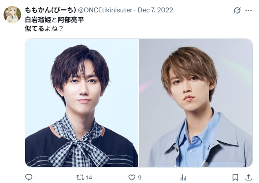259x183 pixels.
Task: Click the tweet text よね？
Action: [x=54, y=29]
